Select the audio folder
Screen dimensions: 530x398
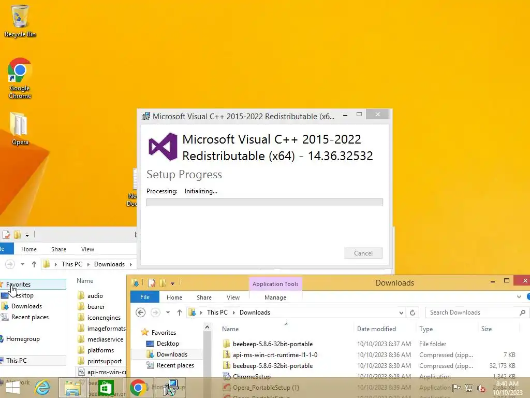tap(95, 295)
